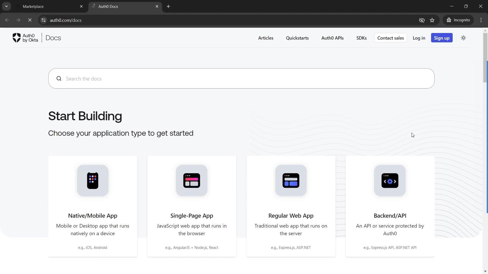Focus the Search the docs field
This screenshot has height=274, width=488.
point(241,78)
